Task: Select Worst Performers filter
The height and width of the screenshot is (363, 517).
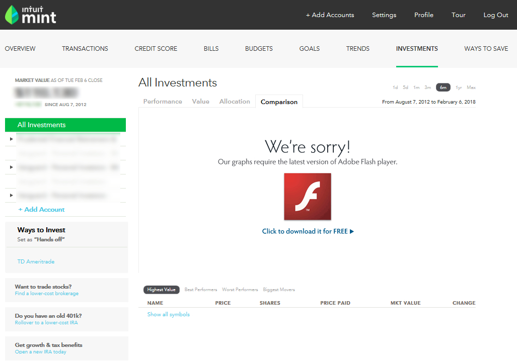Action: (240, 290)
